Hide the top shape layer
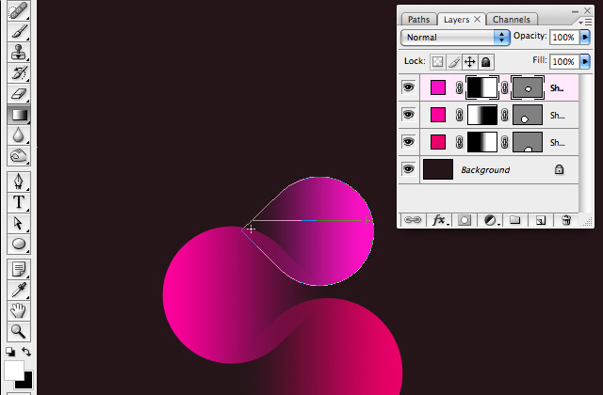Viewport: 603px width, 395px height. pos(408,87)
